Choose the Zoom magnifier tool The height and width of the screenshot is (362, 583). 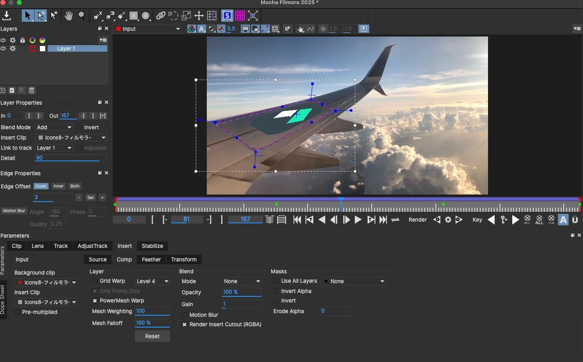point(81,16)
